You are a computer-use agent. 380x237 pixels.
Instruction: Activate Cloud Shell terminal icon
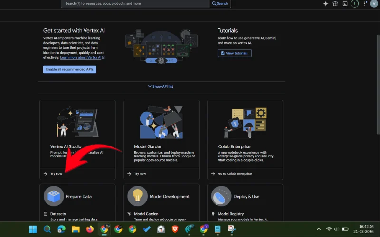click(345, 4)
